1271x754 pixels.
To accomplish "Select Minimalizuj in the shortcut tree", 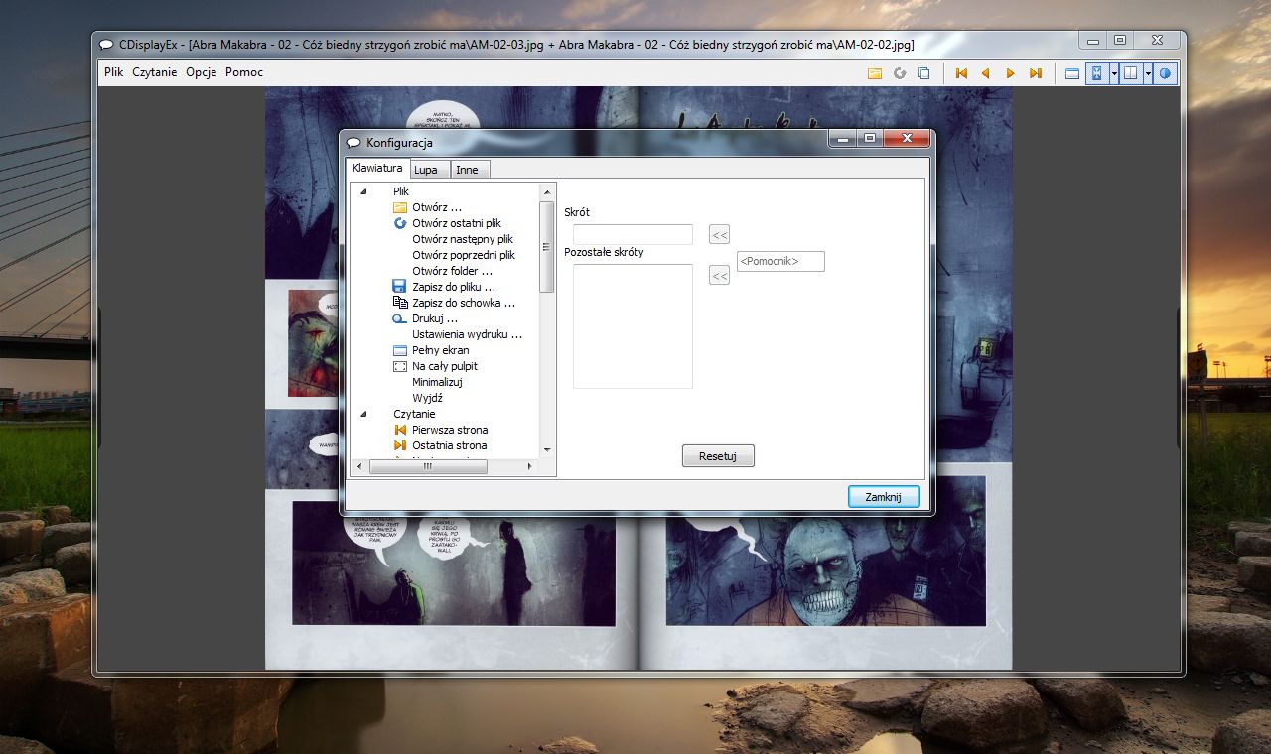I will 437,382.
